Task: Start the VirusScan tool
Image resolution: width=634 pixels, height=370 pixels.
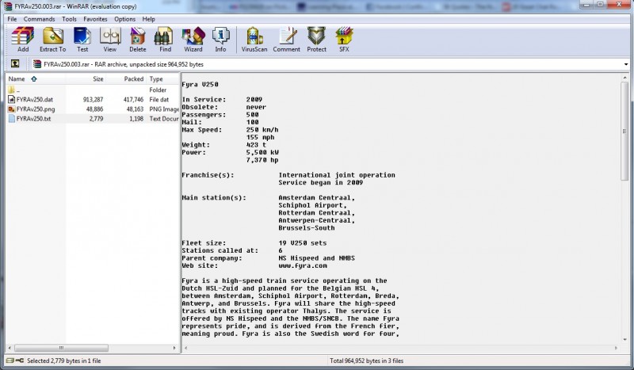Action: (x=254, y=36)
